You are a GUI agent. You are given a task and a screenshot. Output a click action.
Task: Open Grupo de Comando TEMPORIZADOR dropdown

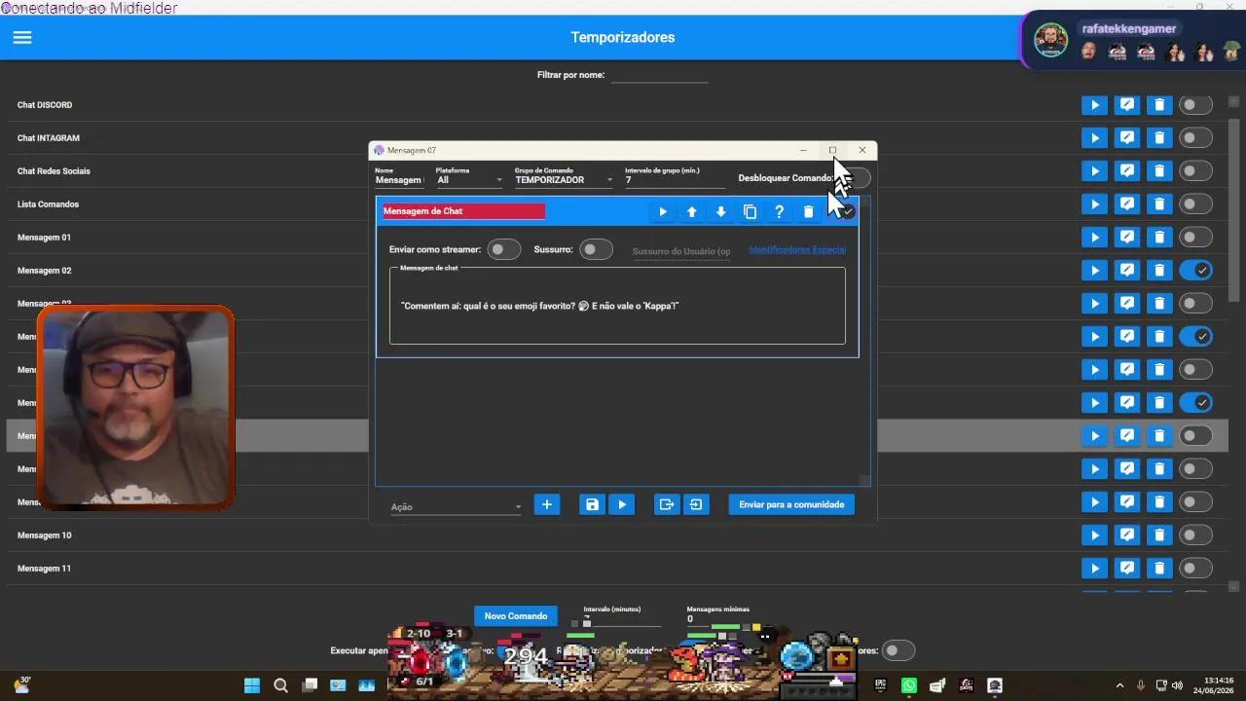tap(565, 180)
